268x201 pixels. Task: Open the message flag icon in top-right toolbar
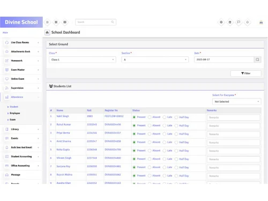pyautogui.click(x=239, y=22)
